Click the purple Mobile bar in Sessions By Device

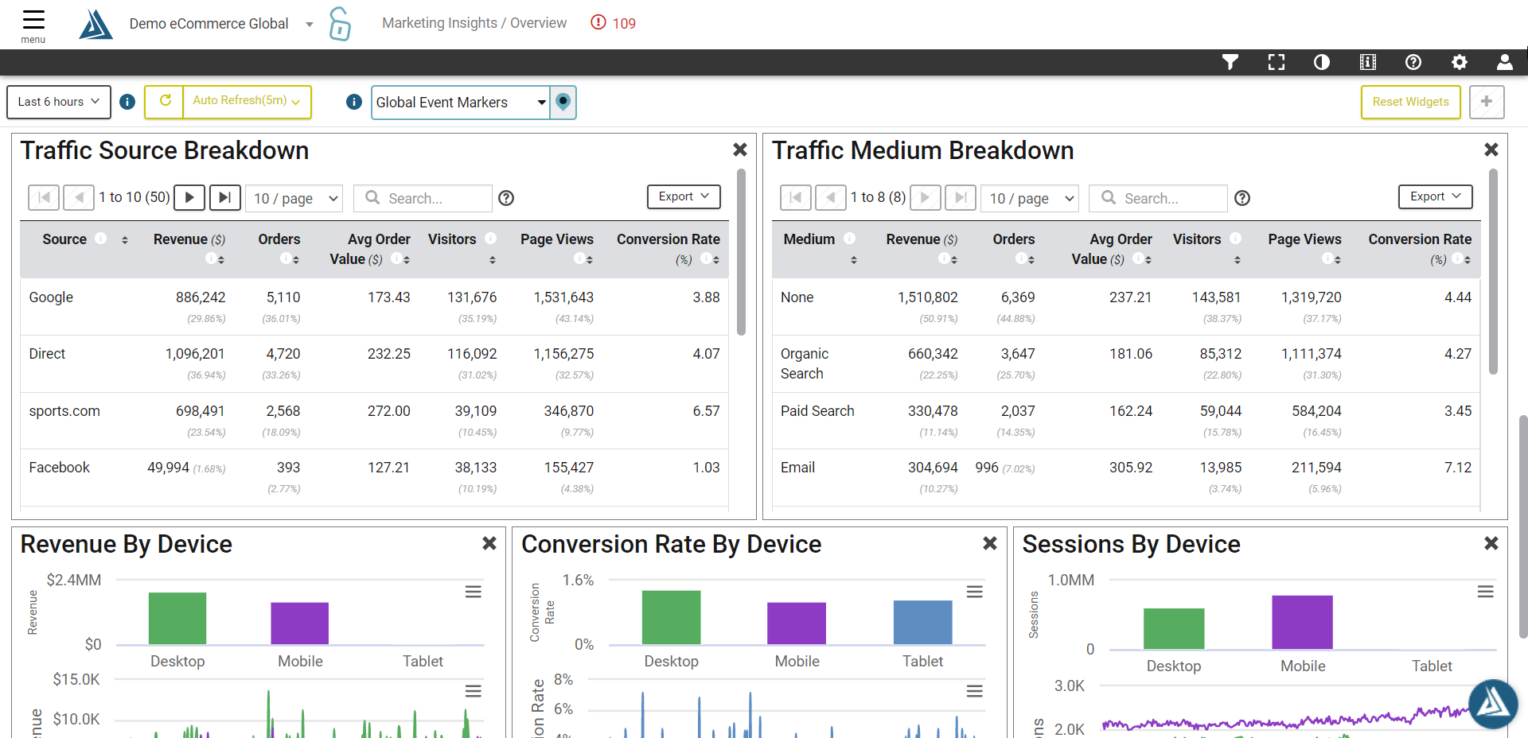1302,622
